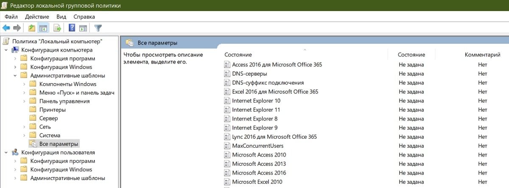Viewport: 509px width, 188px height.
Task: Open the Справка menu
Action: coord(84,17)
